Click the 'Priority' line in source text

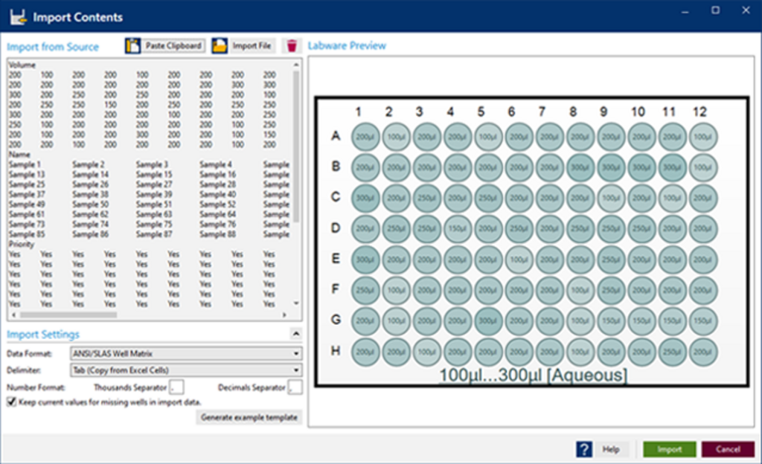[22, 244]
